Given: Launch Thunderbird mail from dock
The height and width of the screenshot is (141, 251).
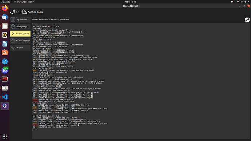Looking at the screenshot, I should point(5,17).
